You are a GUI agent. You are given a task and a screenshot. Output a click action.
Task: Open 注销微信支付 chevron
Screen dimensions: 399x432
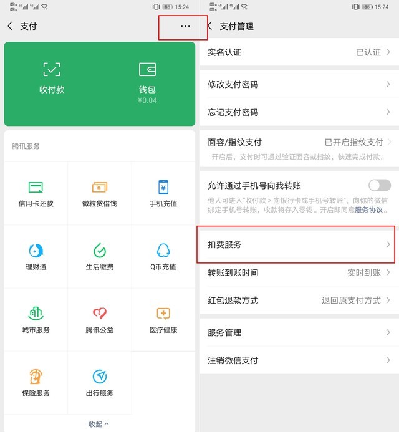388,360
